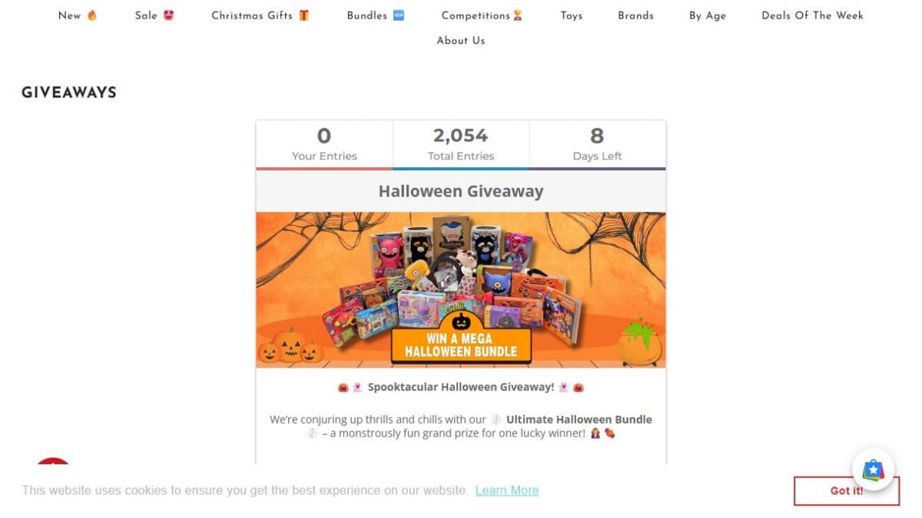Open the About Us page
The image size is (922, 518).
coord(461,41)
